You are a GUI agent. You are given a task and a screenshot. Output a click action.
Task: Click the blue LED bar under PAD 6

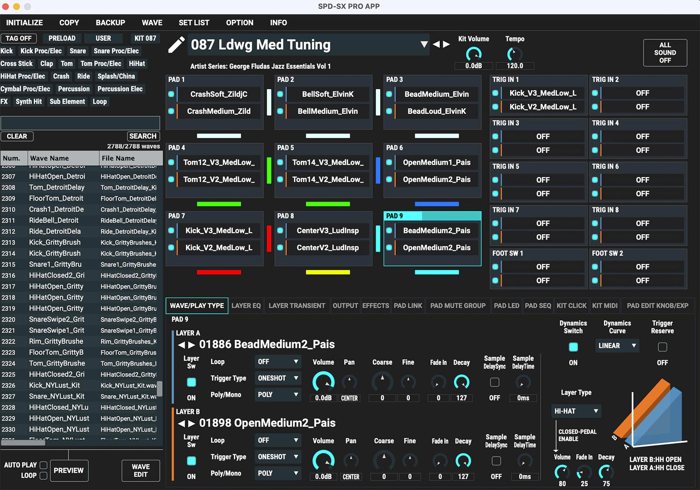436,204
